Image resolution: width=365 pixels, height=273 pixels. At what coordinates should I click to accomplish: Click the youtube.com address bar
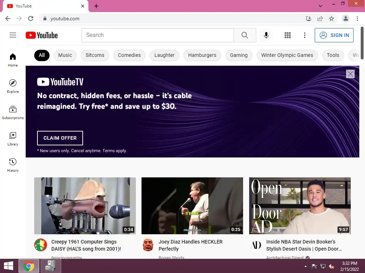[x=172, y=18]
